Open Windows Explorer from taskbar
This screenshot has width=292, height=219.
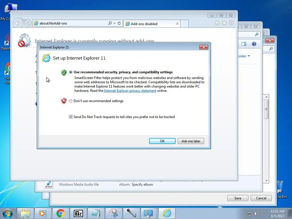click(25, 213)
